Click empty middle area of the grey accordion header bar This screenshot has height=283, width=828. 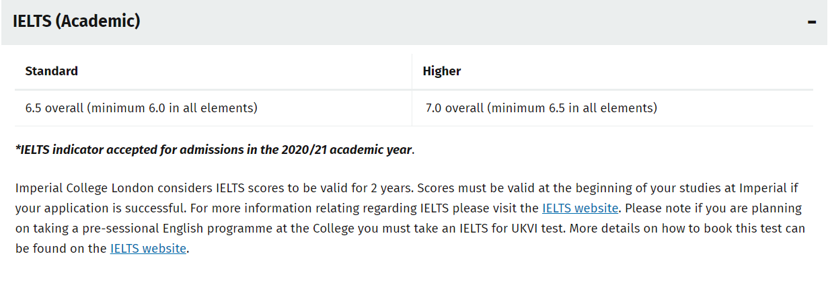pos(471,22)
